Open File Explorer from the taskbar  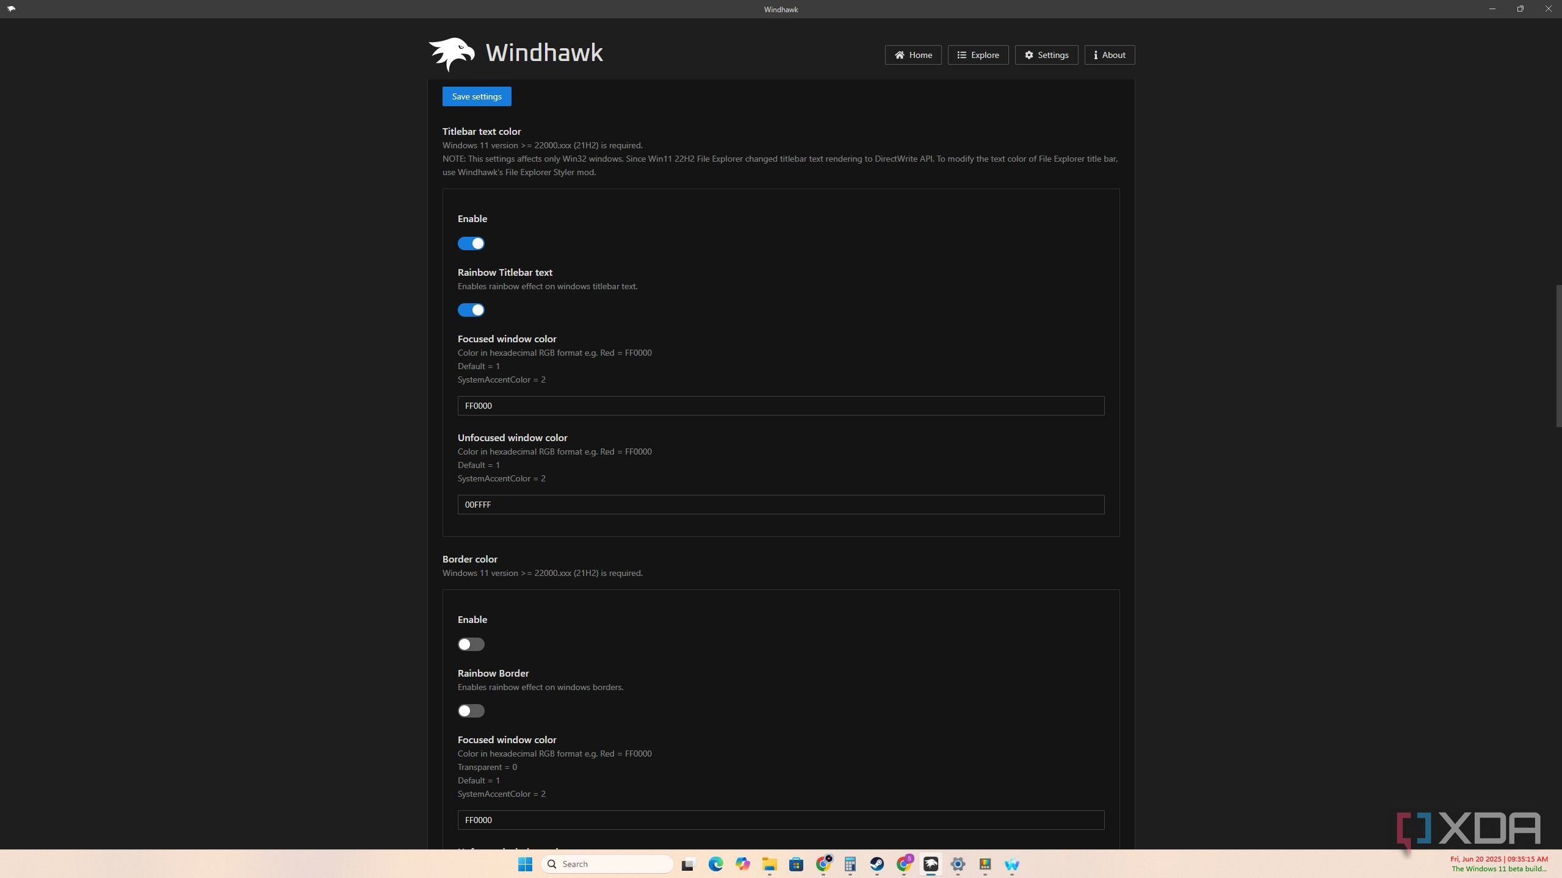[x=769, y=864]
